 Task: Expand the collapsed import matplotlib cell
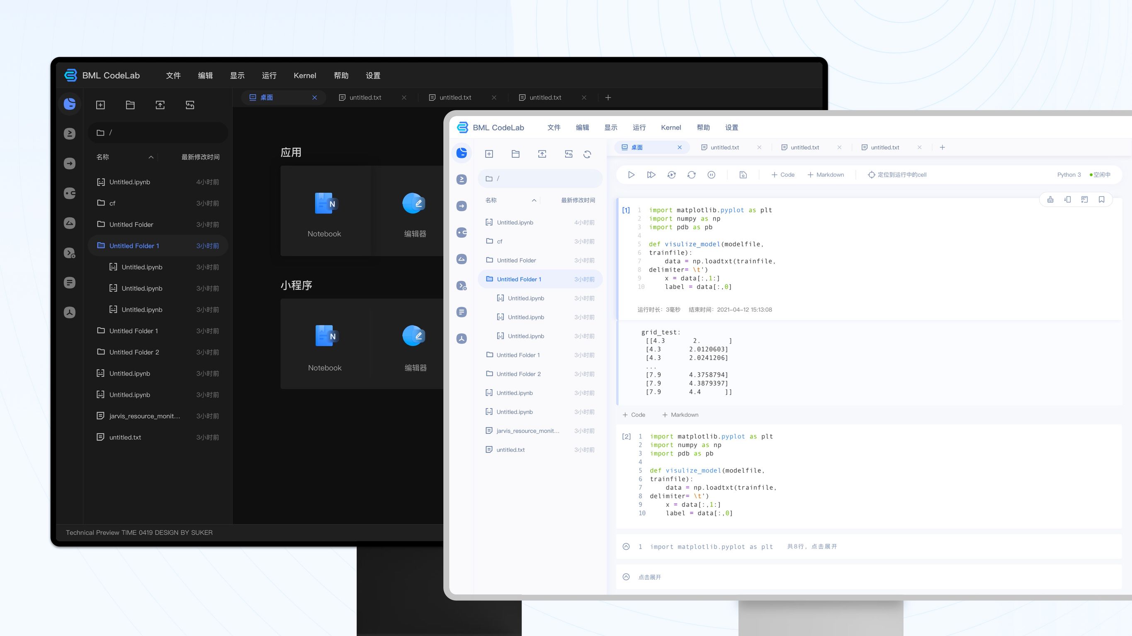click(x=626, y=547)
